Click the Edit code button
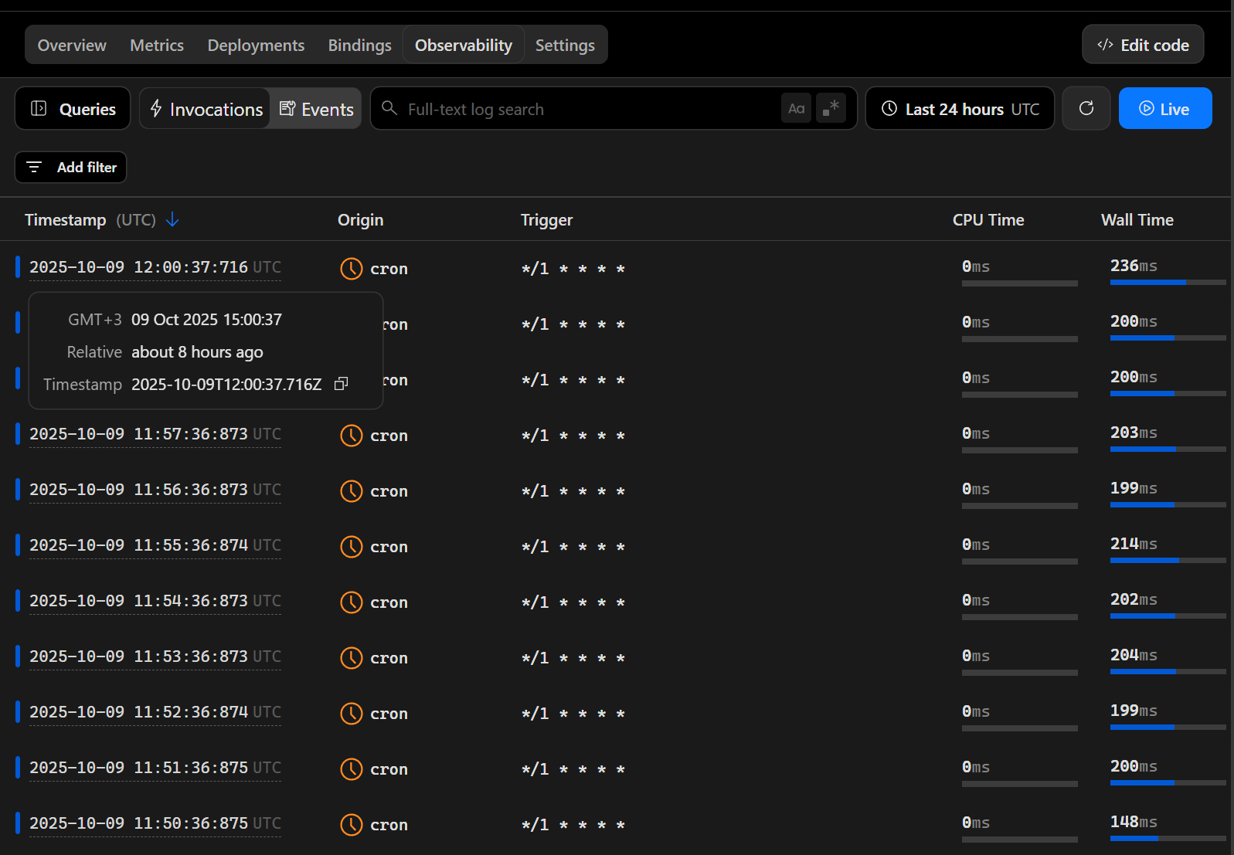This screenshot has height=855, width=1234. pyautogui.click(x=1143, y=45)
